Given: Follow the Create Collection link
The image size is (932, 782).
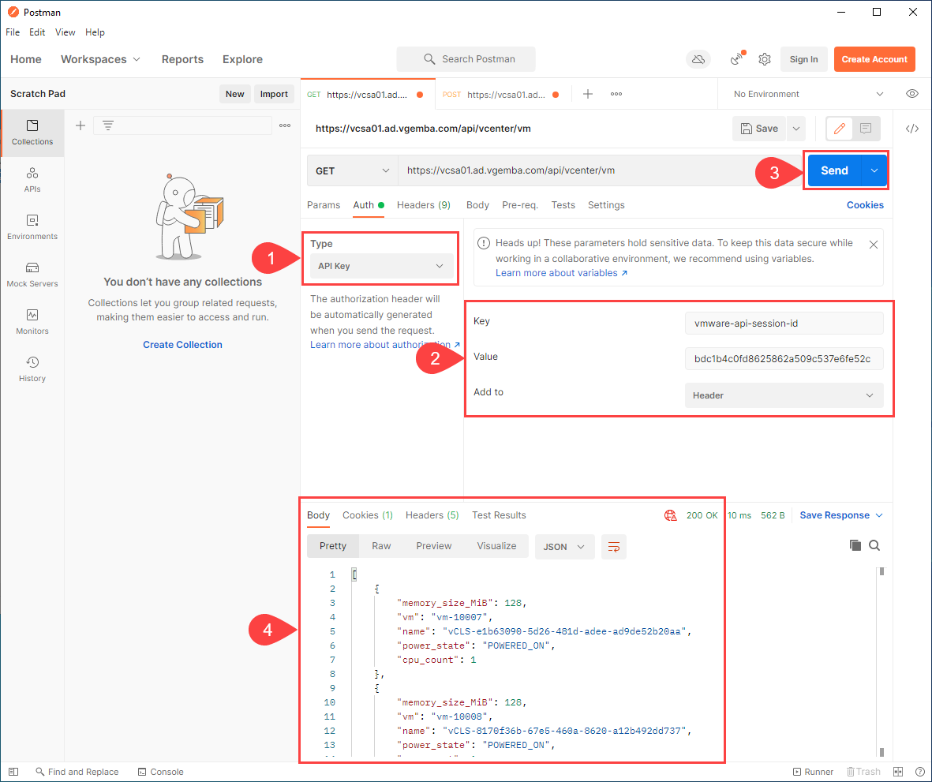Looking at the screenshot, I should click(182, 345).
